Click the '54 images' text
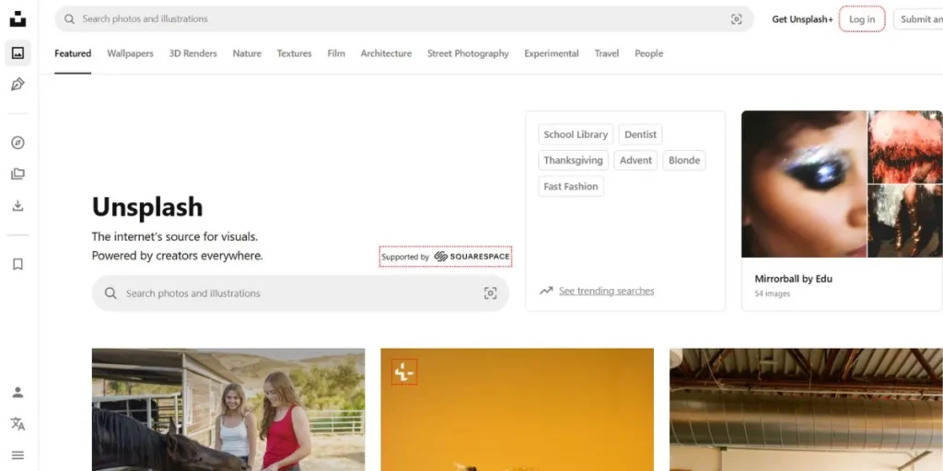The image size is (943, 471). pyautogui.click(x=773, y=293)
